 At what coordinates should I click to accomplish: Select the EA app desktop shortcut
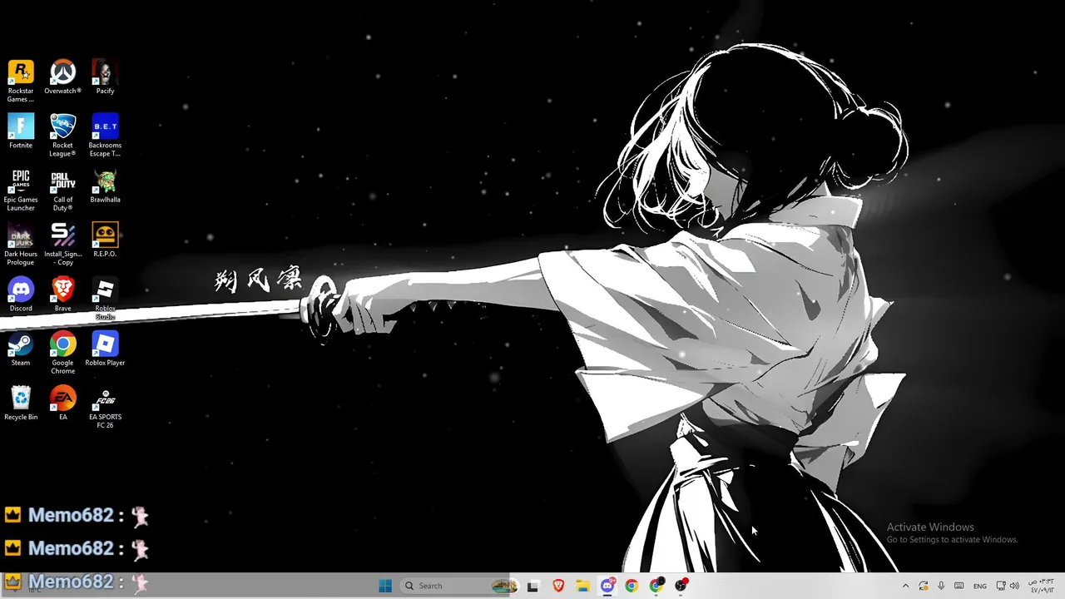[62, 403]
